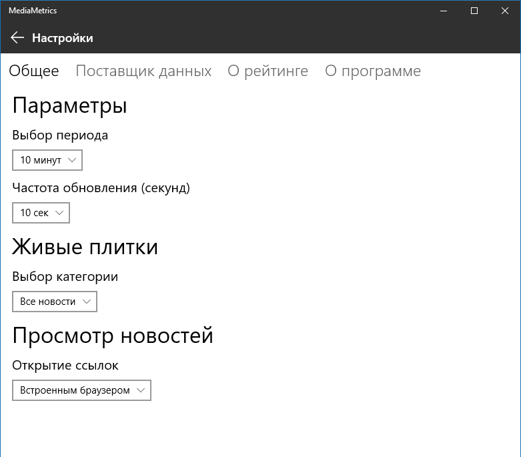Switch to Поставщик данных tab

coord(143,71)
